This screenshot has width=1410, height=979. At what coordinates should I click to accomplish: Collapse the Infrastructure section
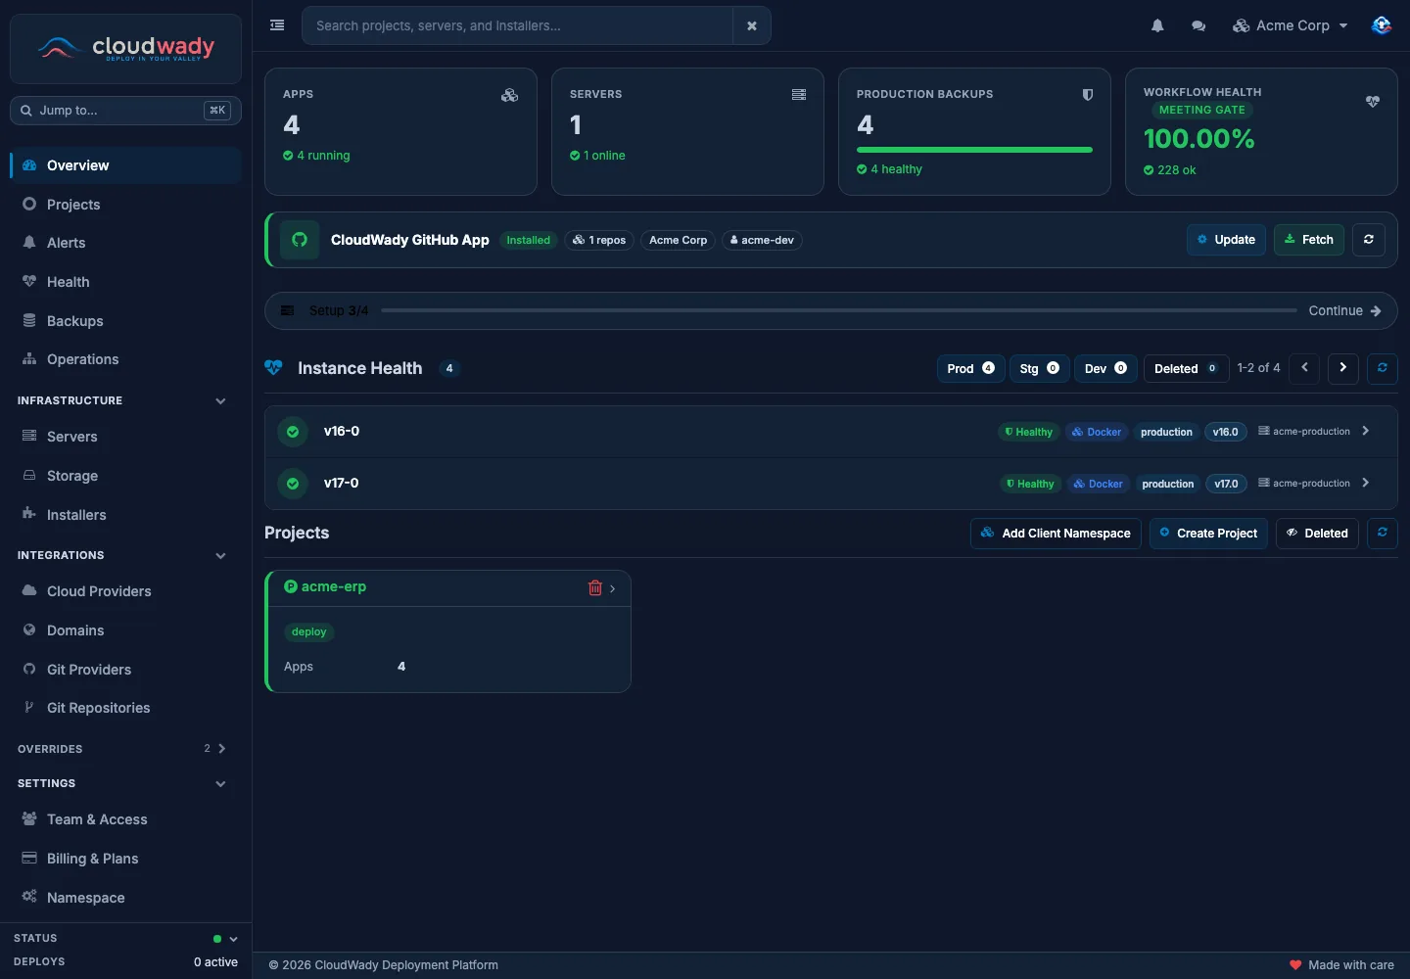click(x=220, y=400)
